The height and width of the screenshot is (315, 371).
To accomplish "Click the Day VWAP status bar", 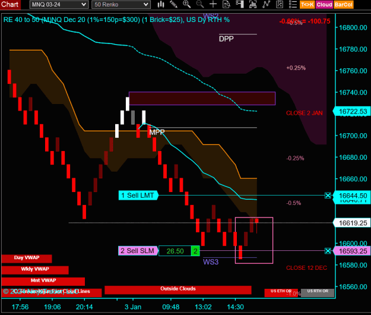I will [x=27, y=258].
